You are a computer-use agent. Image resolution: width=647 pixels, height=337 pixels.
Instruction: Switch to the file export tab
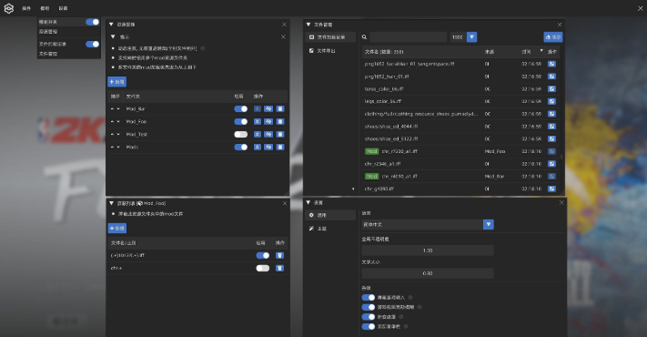coord(322,51)
